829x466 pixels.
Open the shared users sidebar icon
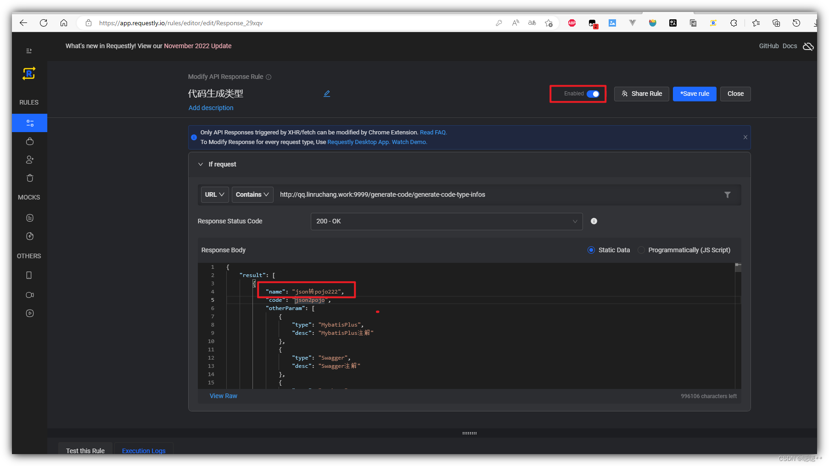click(x=30, y=160)
